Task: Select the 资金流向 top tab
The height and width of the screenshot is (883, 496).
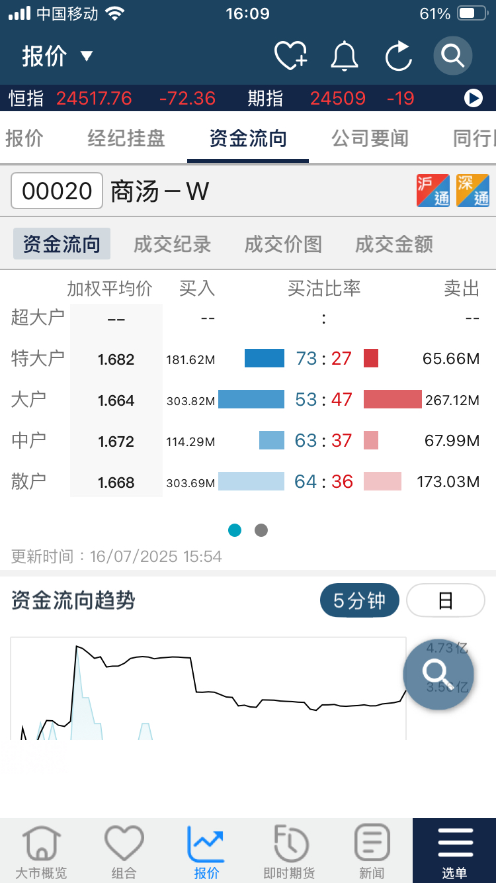Action: (x=248, y=138)
